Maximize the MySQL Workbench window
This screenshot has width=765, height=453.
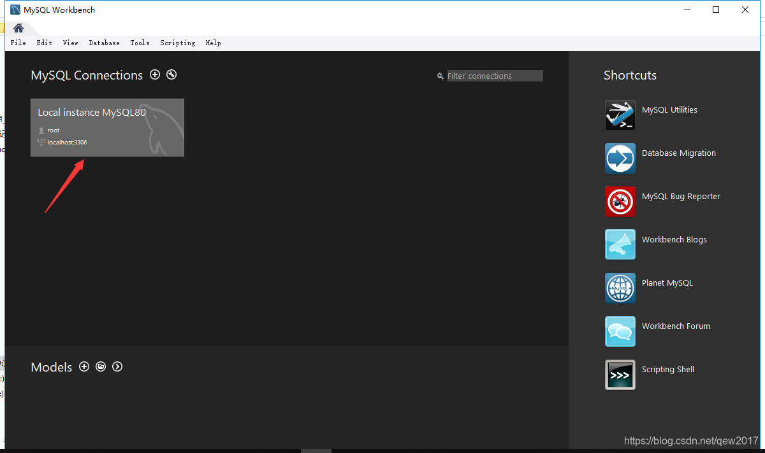coord(716,10)
